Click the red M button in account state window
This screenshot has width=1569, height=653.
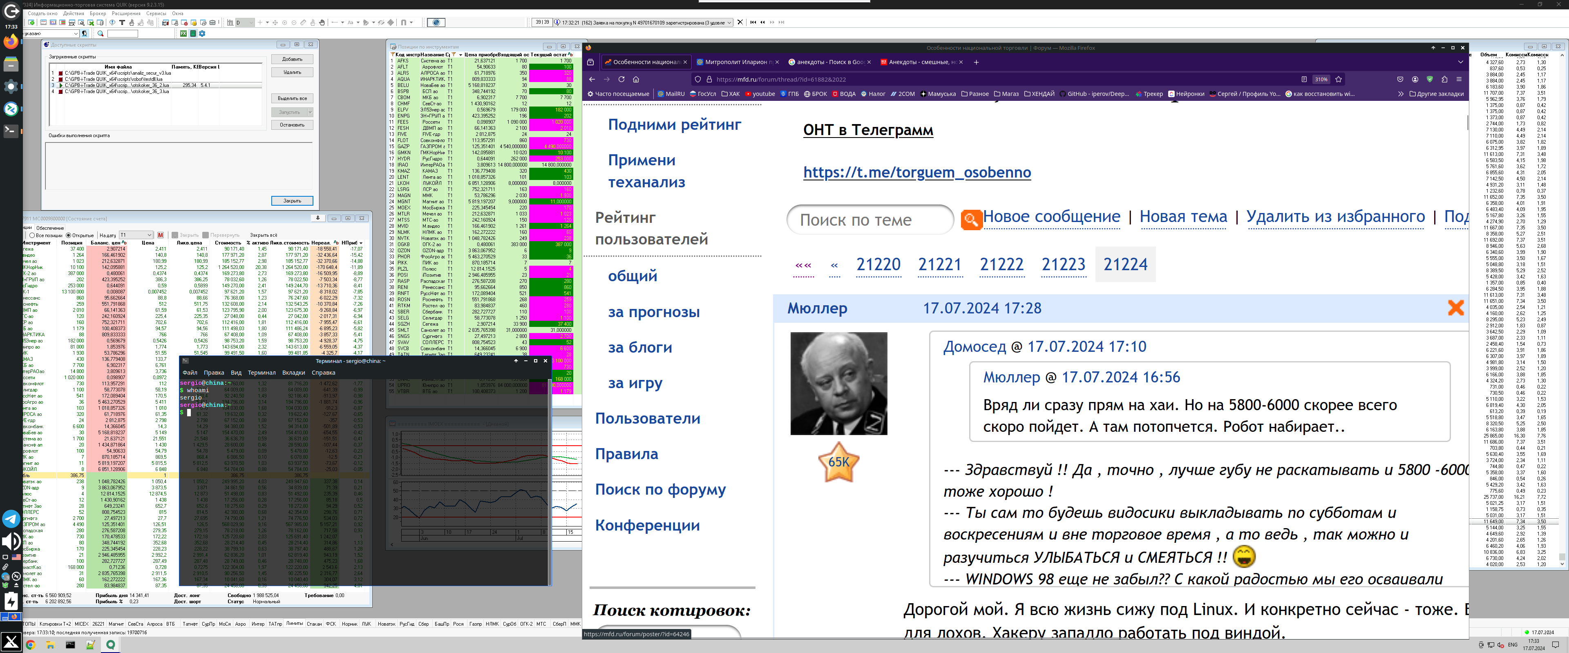click(160, 235)
